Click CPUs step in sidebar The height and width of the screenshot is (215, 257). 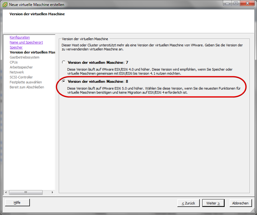coord(13,62)
